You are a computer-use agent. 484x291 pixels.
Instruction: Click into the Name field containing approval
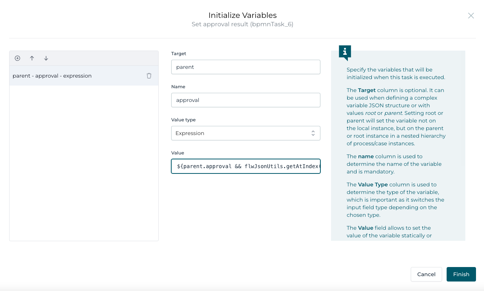245,100
